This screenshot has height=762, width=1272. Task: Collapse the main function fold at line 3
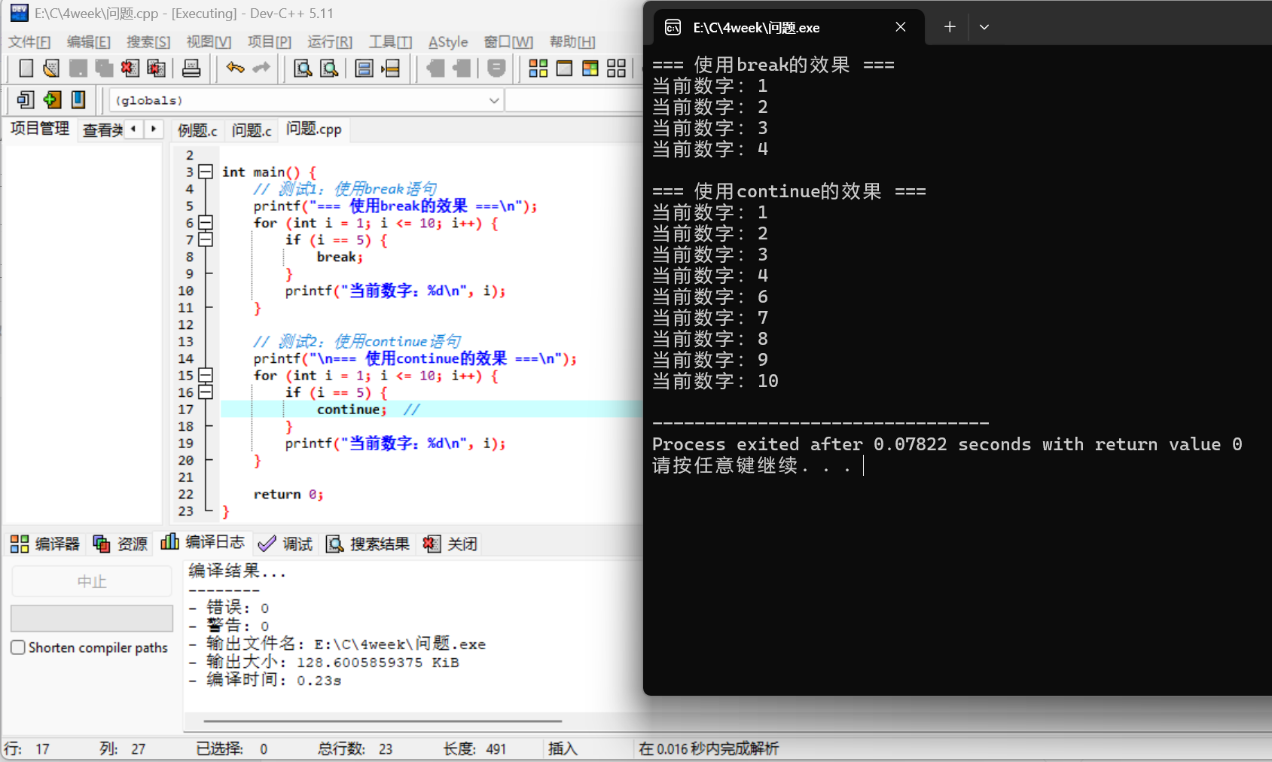click(206, 172)
